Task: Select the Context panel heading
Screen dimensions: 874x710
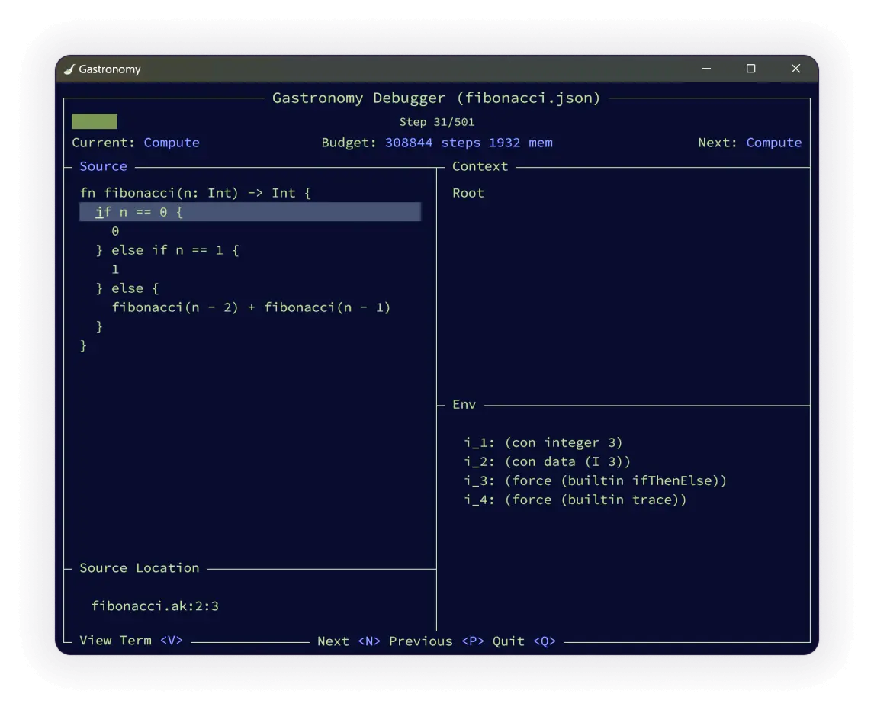Action: 480,166
